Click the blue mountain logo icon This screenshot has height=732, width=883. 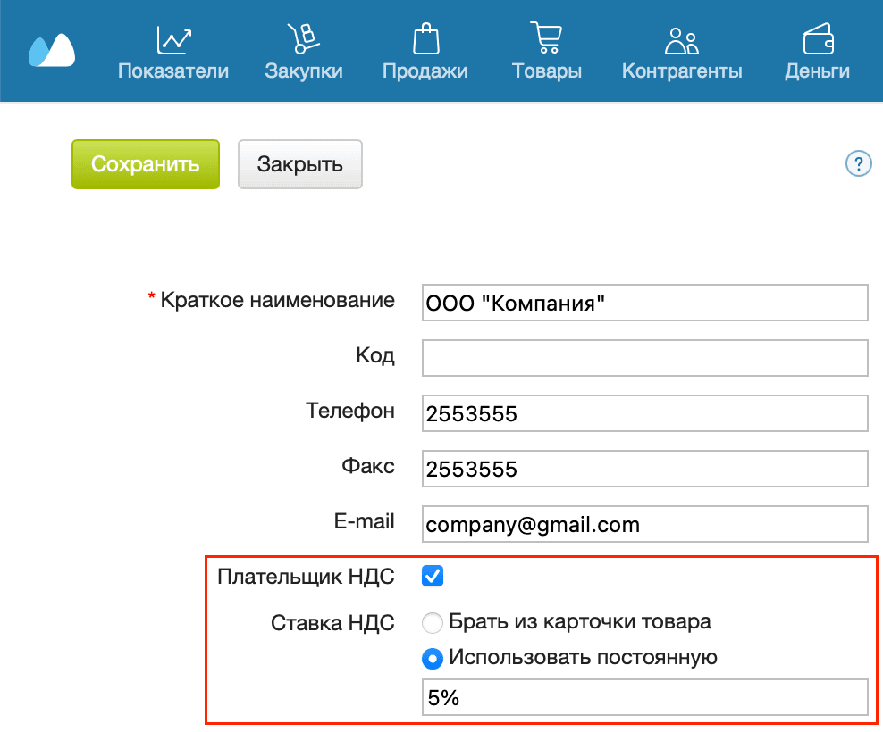50,52
